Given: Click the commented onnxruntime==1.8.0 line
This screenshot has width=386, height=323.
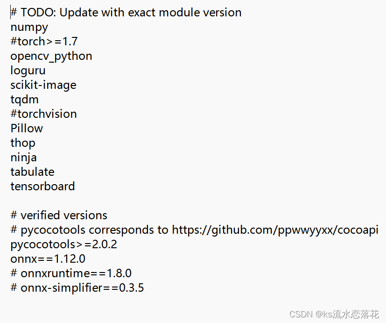Looking at the screenshot, I should (x=71, y=273).
